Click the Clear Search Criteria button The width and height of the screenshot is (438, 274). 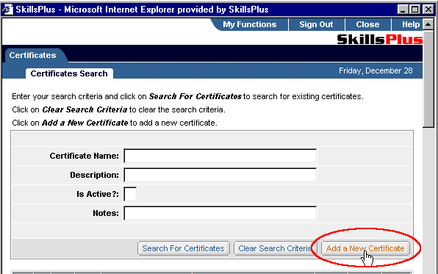275,248
